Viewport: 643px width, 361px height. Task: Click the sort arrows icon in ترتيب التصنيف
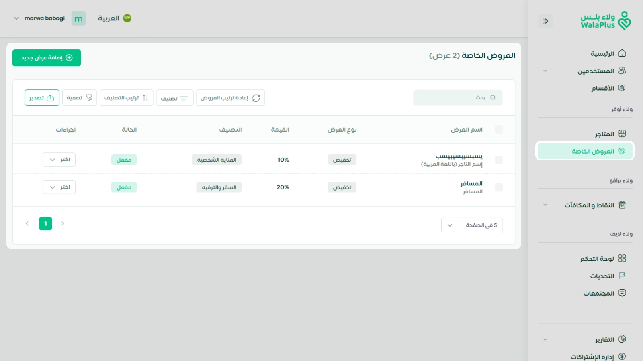[145, 98]
